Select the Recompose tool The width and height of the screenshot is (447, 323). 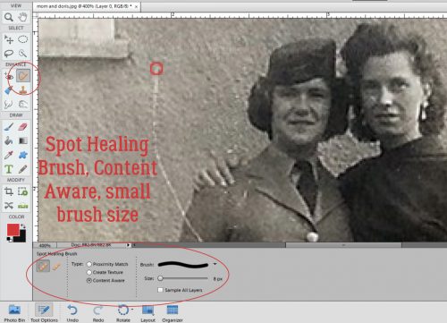pos(23,191)
